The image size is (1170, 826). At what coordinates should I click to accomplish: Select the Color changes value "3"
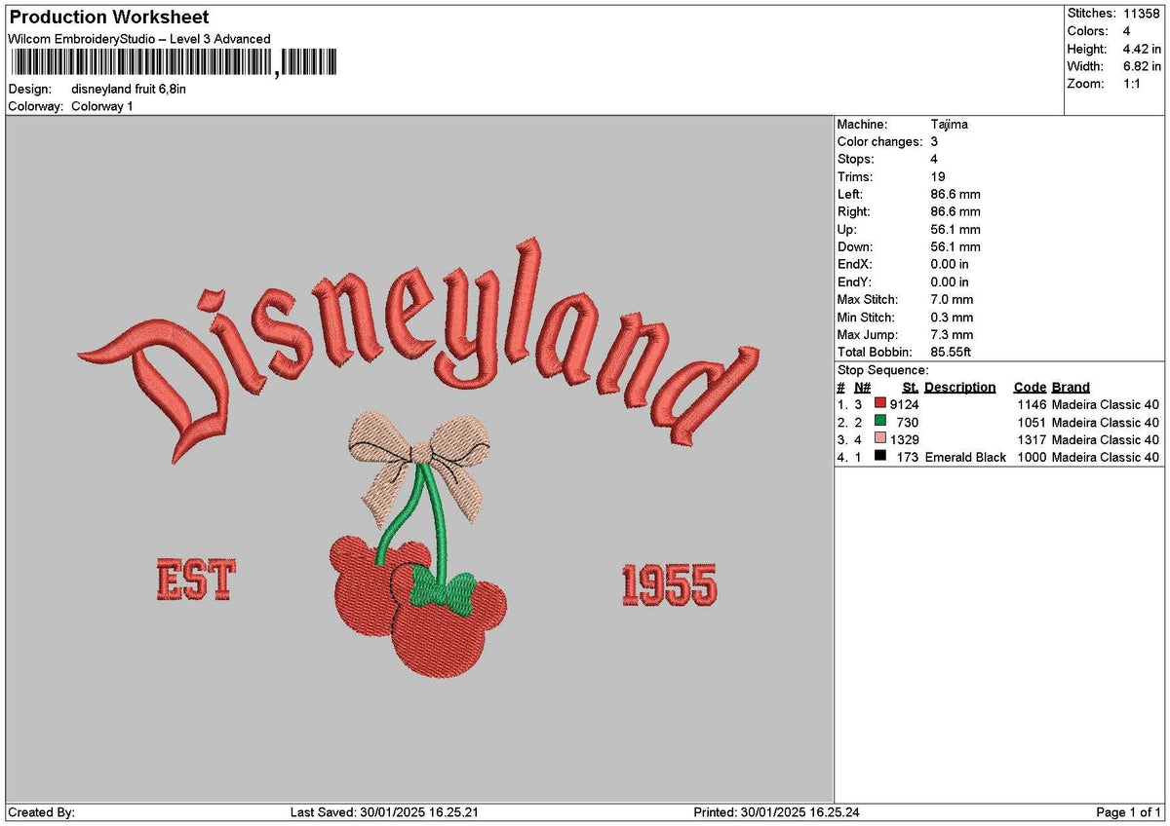coord(934,142)
